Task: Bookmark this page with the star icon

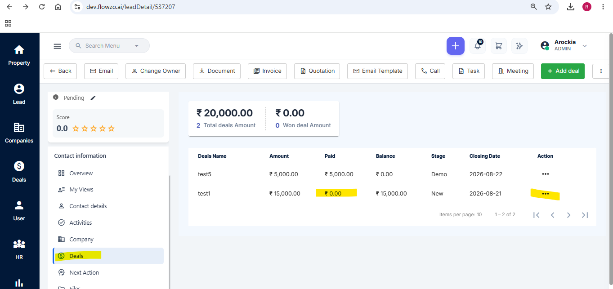Action: 548,7
